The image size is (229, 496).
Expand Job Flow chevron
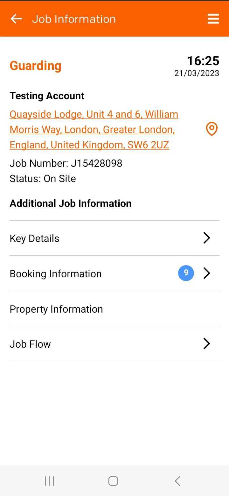click(x=207, y=344)
